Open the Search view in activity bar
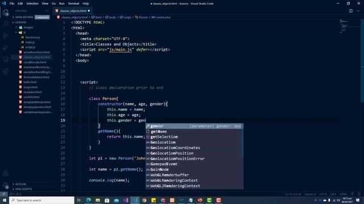364x204 pixels. click(6, 24)
